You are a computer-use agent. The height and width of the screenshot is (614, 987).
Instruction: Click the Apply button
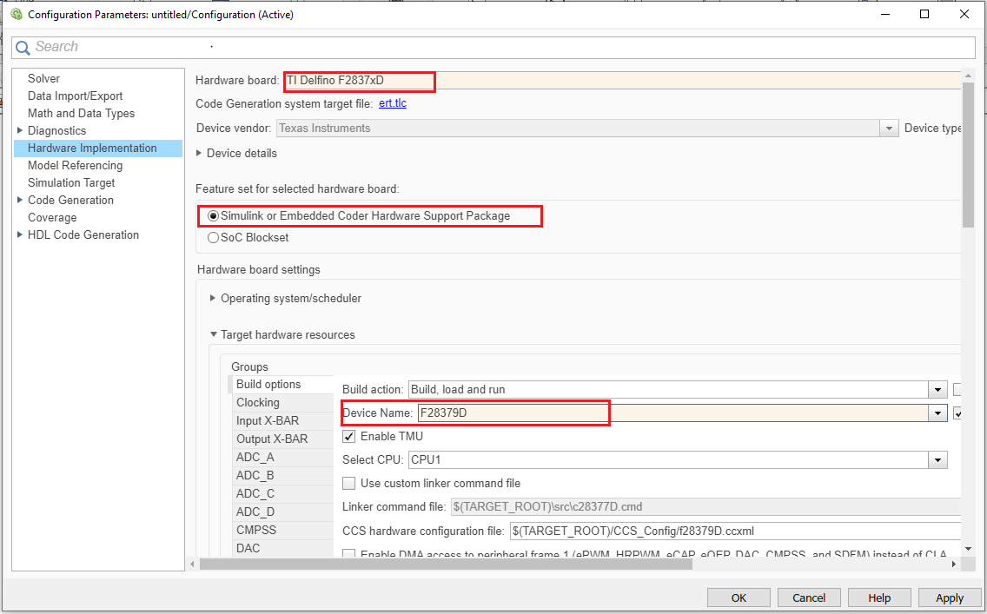[950, 597]
